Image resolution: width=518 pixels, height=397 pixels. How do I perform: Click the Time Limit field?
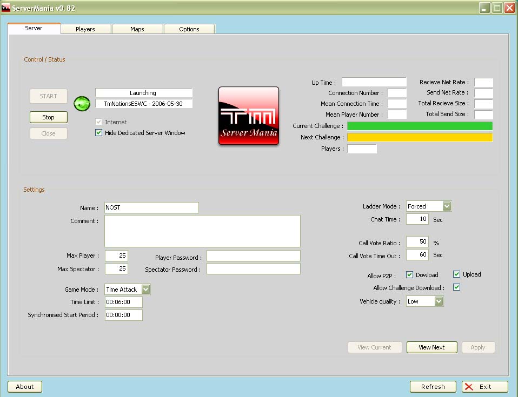coord(124,302)
